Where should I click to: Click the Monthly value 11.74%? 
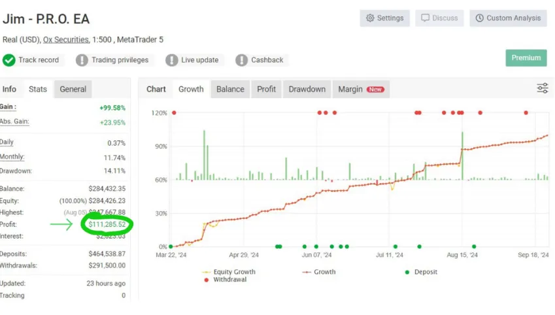114,158
